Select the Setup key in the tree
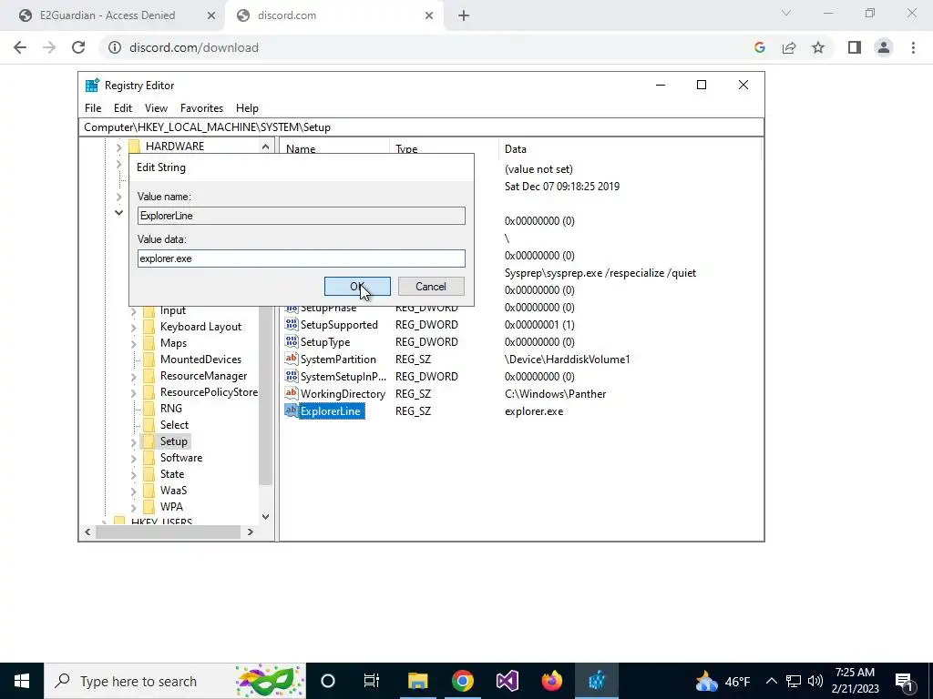The image size is (933, 699). [174, 441]
